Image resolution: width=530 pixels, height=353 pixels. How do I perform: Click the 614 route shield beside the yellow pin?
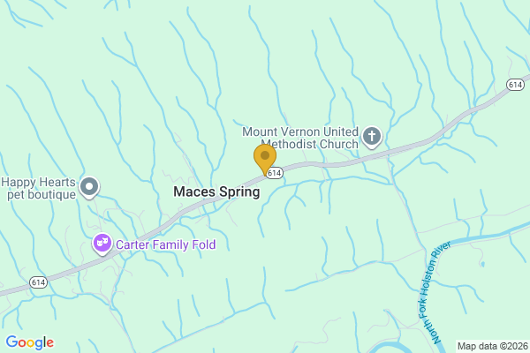click(x=274, y=173)
